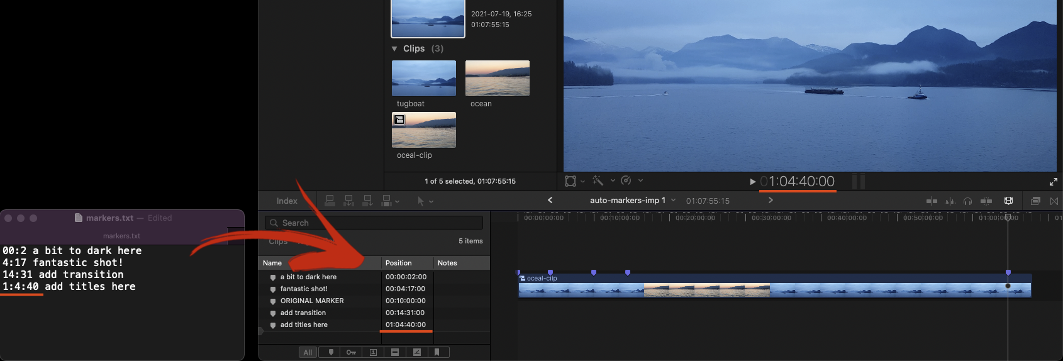This screenshot has height=361, width=1063.
Task: Select 'a bit to dark here' marker row
Action: [x=374, y=277]
